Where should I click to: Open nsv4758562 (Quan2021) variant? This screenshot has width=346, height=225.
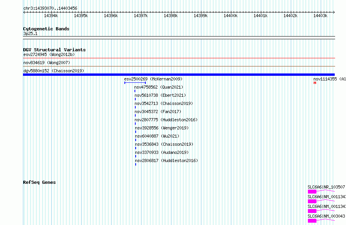pos(159,87)
